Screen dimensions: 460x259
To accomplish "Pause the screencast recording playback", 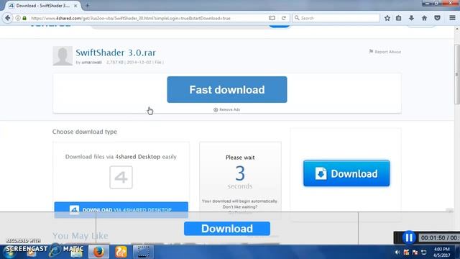I will tap(409, 237).
